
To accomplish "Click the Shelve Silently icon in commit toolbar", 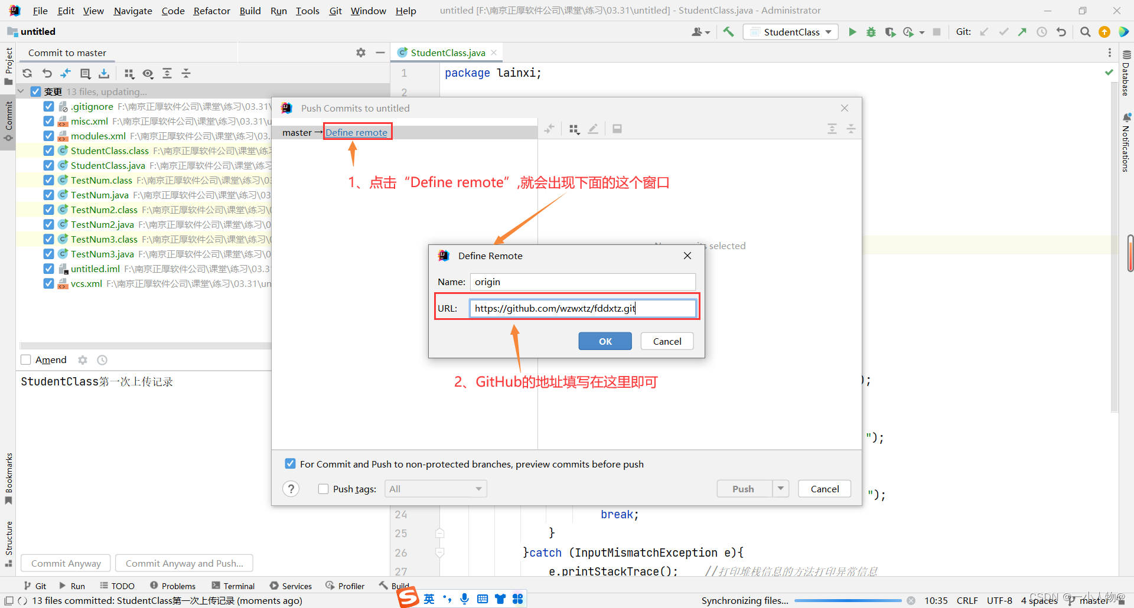I will 104,73.
